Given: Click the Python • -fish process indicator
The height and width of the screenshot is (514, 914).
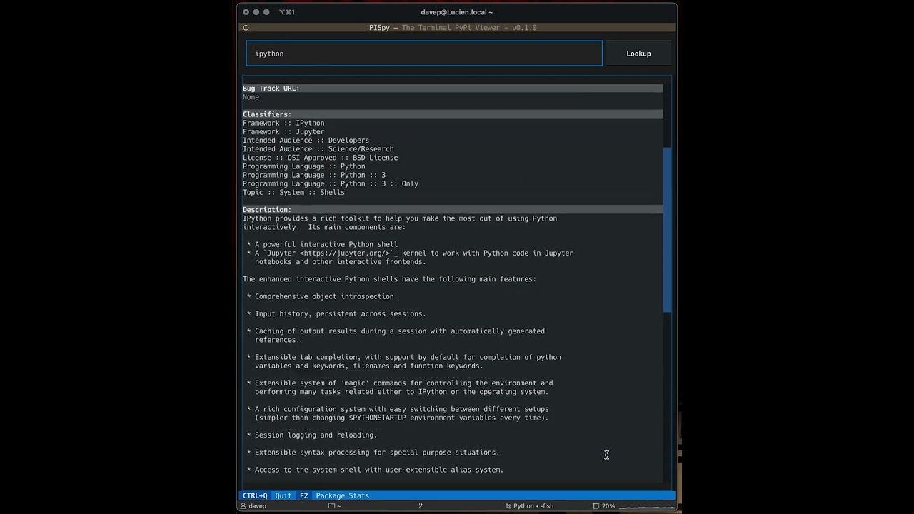Looking at the screenshot, I should tap(529, 506).
